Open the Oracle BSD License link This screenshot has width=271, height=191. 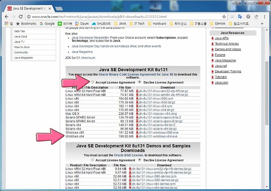tap(128, 155)
